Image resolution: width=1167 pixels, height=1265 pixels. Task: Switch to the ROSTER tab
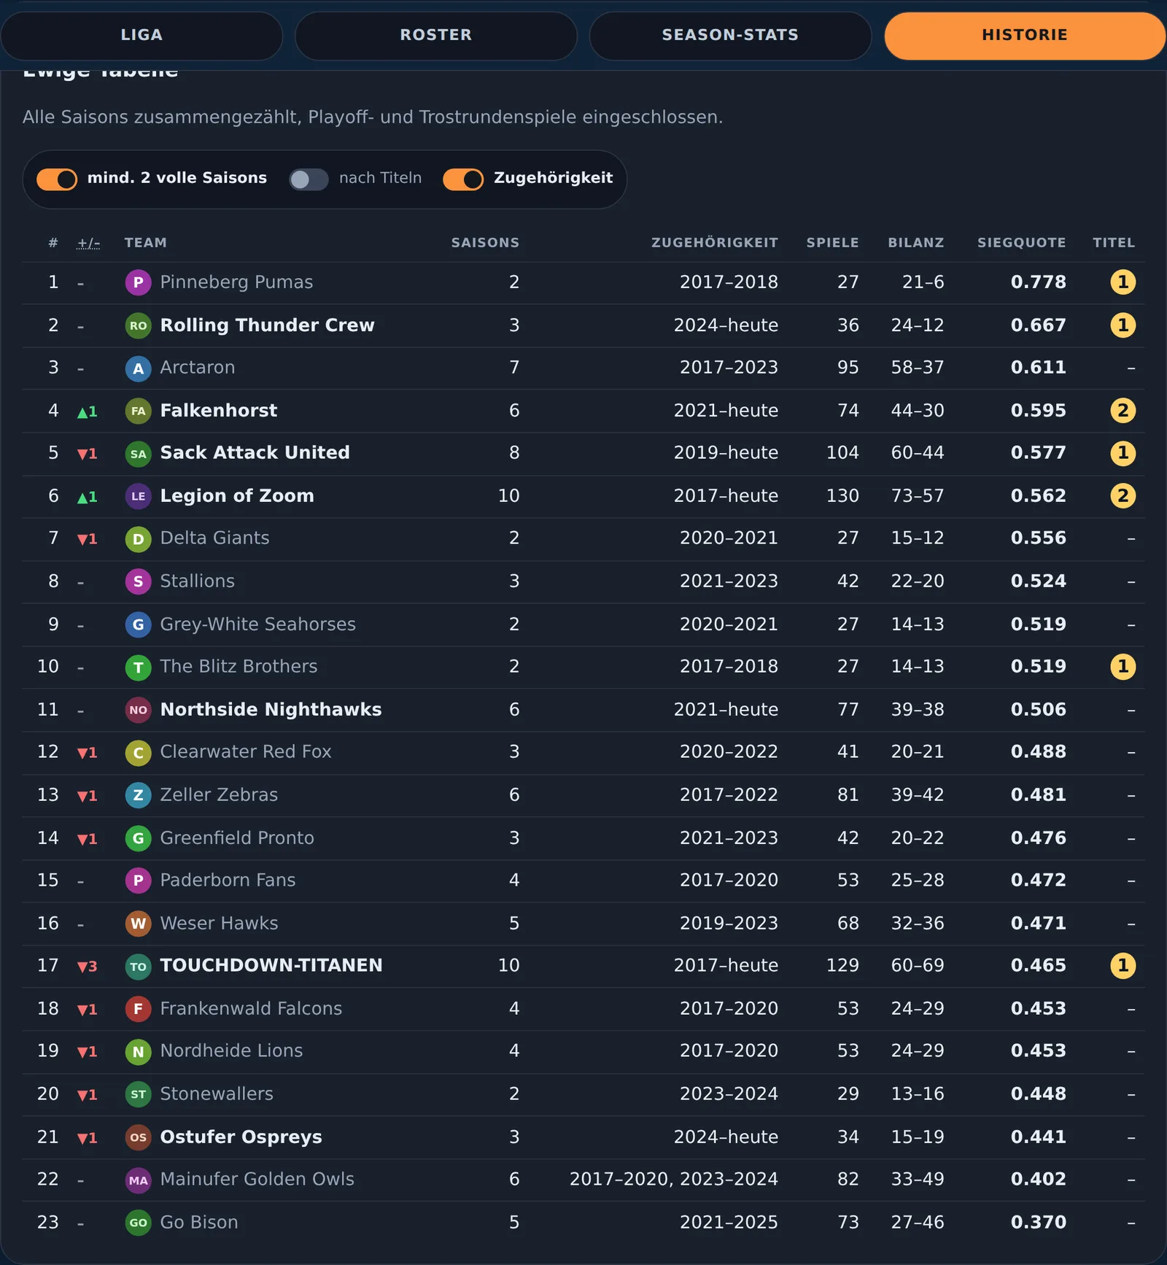436,35
